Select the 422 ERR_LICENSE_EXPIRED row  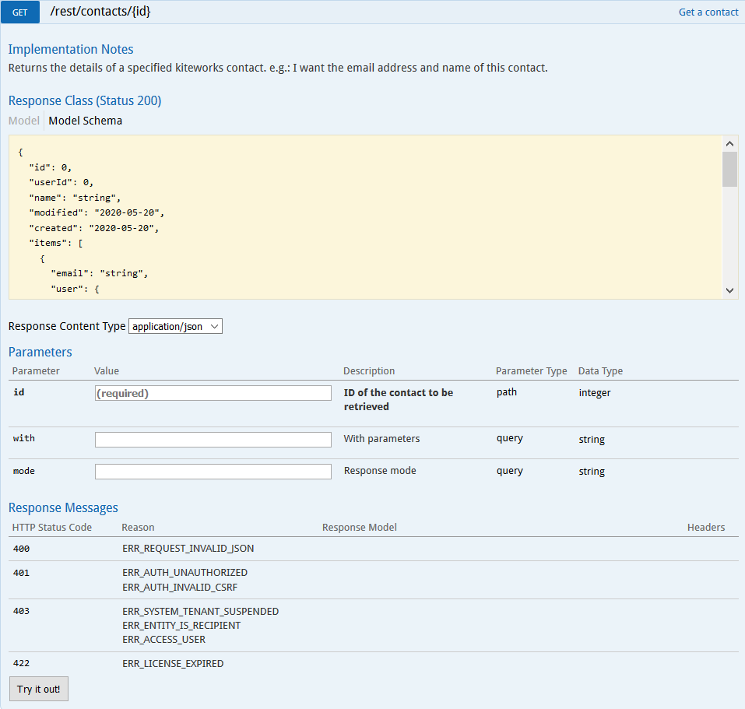click(173, 664)
